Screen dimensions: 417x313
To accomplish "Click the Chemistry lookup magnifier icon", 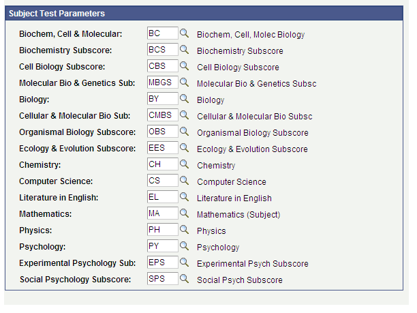I will coord(184,164).
